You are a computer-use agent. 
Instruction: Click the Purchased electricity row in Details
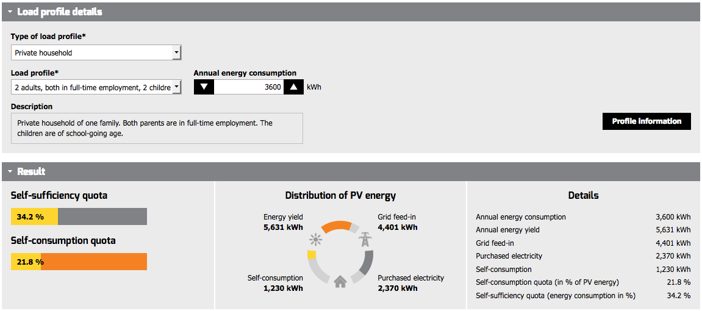coord(583,256)
